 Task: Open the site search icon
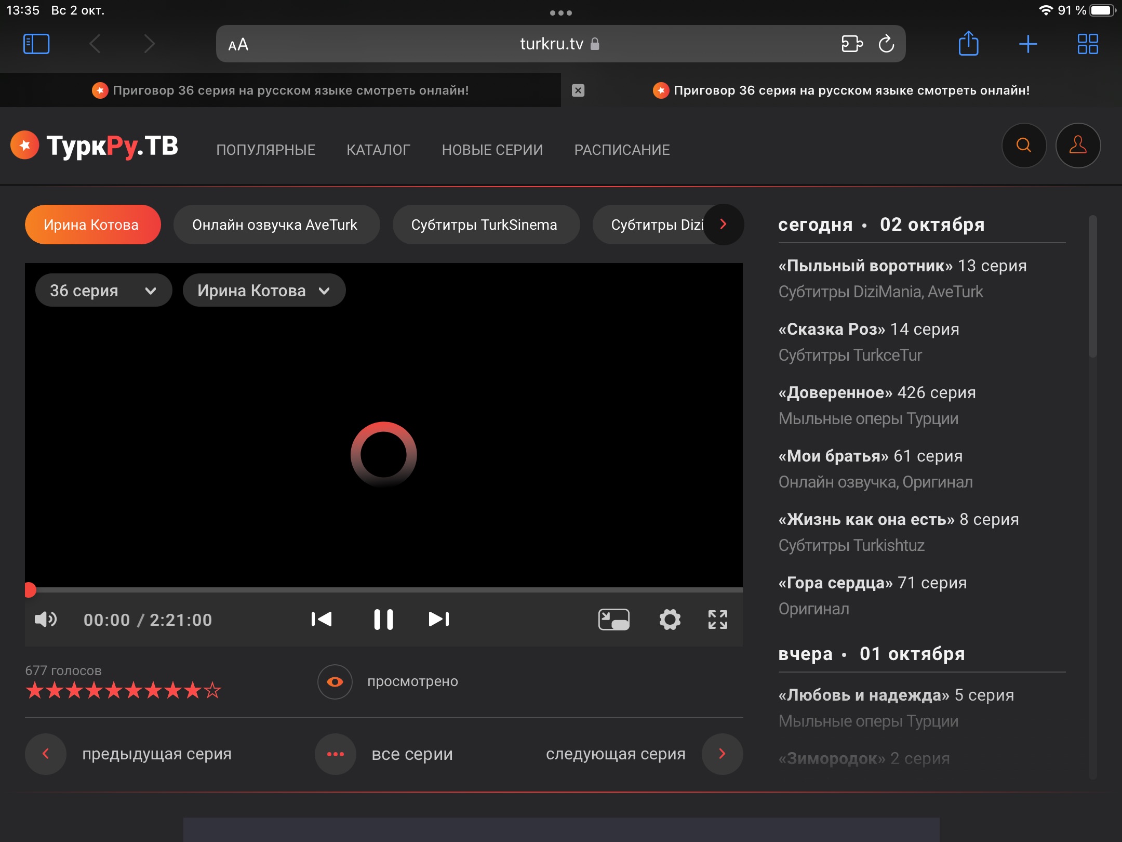(x=1023, y=146)
